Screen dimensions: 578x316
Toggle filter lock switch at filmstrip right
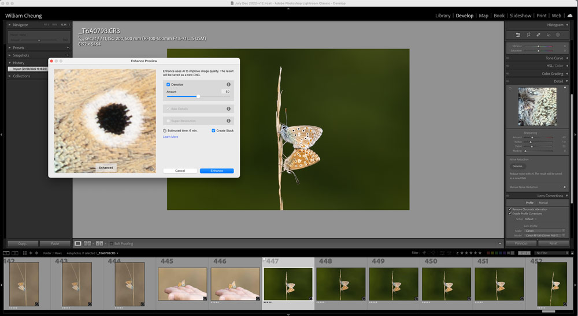(x=572, y=253)
